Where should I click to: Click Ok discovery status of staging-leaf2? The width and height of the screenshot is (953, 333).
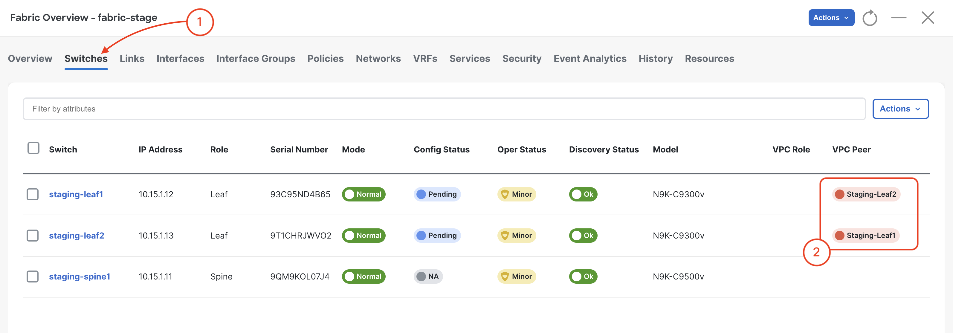(x=583, y=235)
